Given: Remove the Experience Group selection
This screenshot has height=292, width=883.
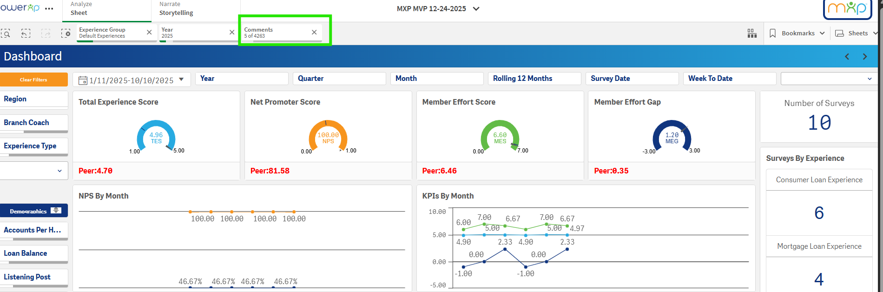Looking at the screenshot, I should [149, 32].
